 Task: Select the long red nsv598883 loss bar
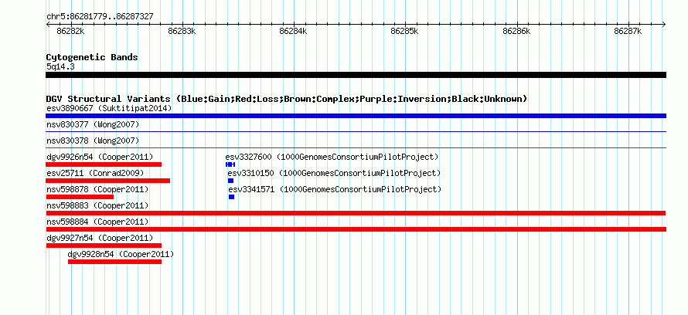[356, 213]
